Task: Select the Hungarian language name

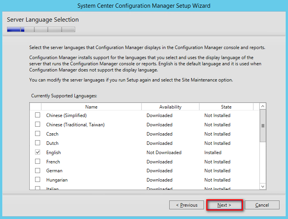Action: click(57, 180)
